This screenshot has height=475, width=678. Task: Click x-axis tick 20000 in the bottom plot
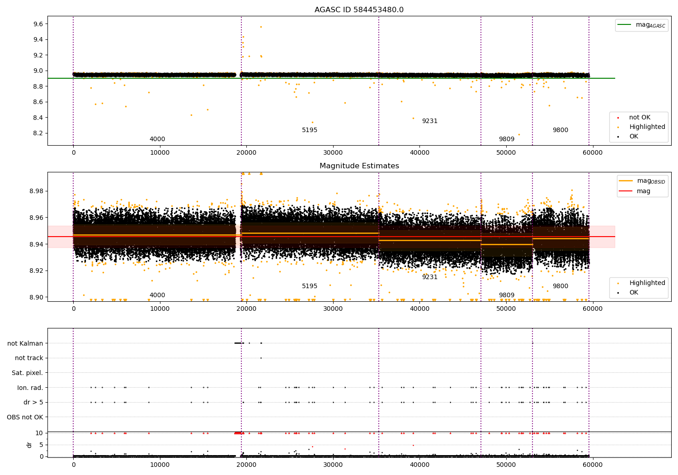[x=246, y=465]
